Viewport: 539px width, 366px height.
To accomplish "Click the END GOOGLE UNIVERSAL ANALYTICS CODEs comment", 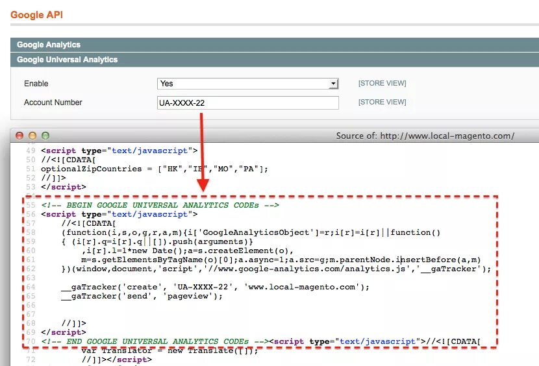I will 155,341.
